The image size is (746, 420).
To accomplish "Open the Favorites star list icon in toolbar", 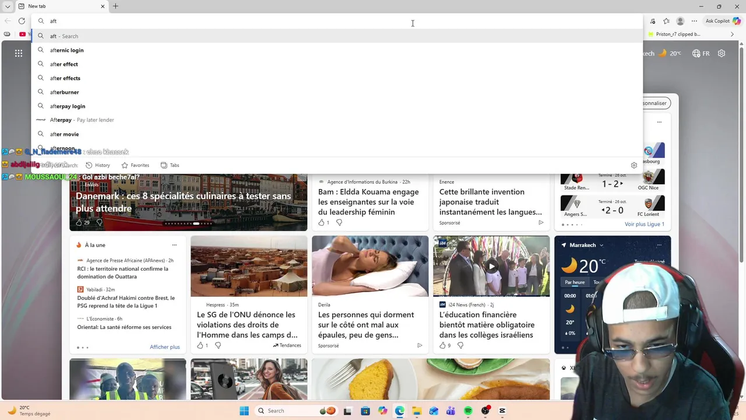I will [x=666, y=21].
